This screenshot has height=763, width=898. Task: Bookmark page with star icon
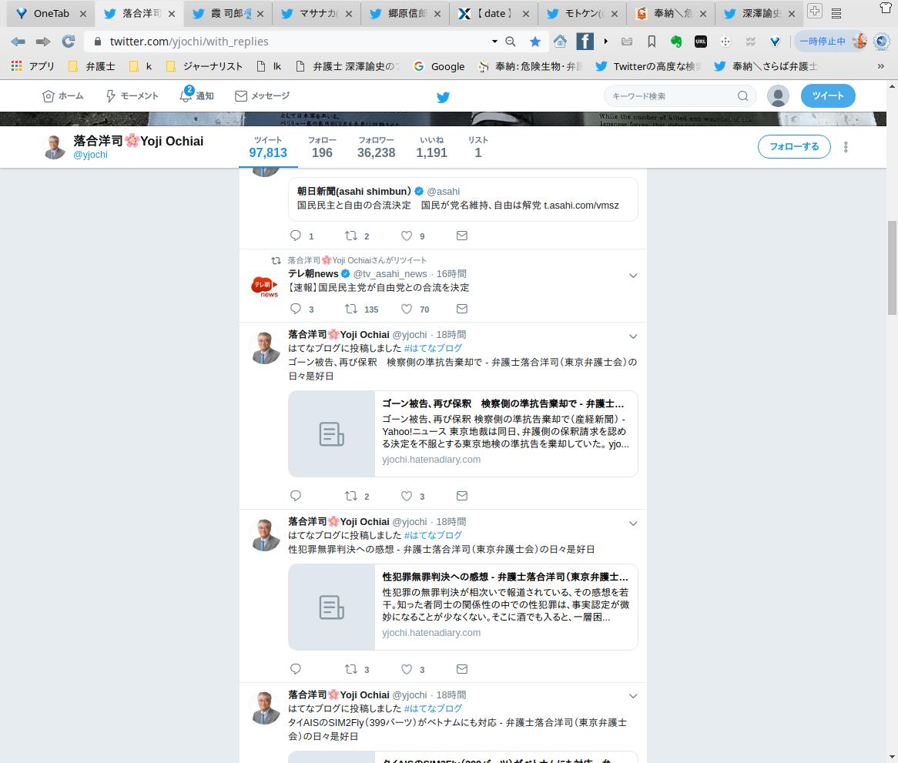pos(535,42)
